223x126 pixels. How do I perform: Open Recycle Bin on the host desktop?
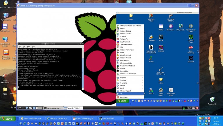tap(212, 101)
